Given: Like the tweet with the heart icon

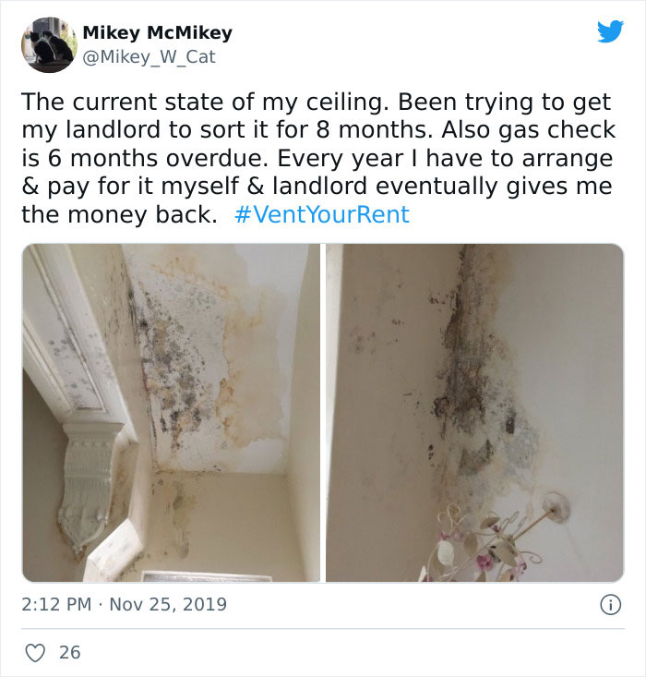Looking at the screenshot, I should tap(35, 652).
